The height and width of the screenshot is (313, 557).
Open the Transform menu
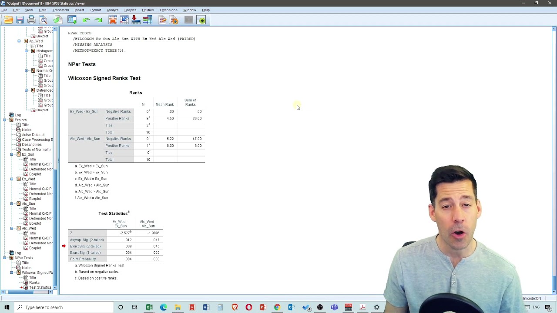click(60, 10)
